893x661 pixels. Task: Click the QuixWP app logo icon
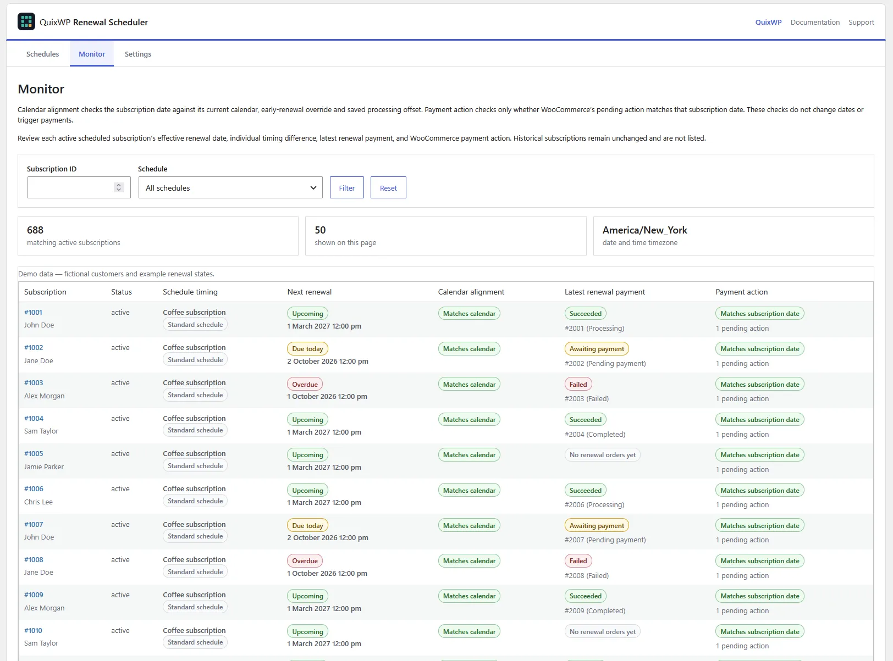[26, 22]
